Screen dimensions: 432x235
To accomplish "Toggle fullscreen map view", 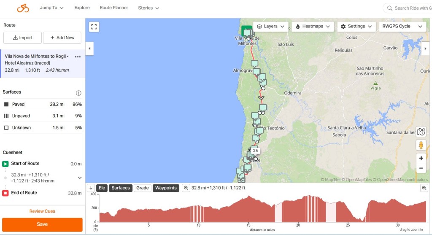I will pyautogui.click(x=94, y=27).
